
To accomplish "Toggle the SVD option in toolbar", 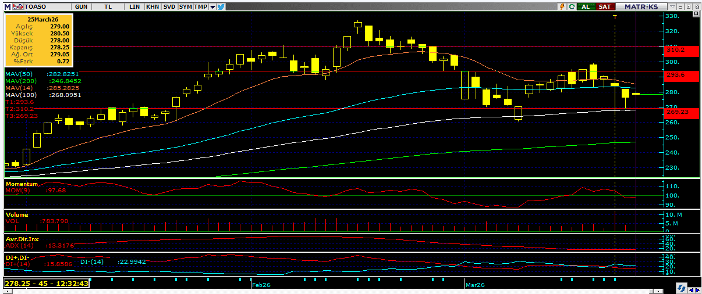I will pos(169,6).
